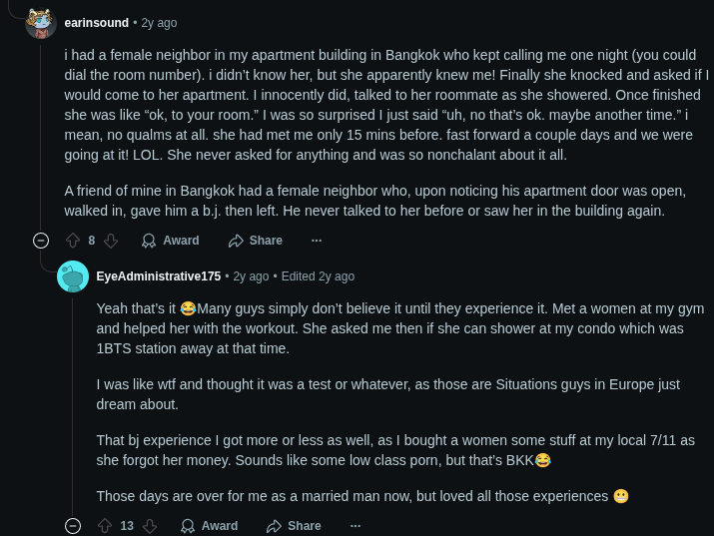Open EyeAdministrative175's user profile link

pos(159,276)
